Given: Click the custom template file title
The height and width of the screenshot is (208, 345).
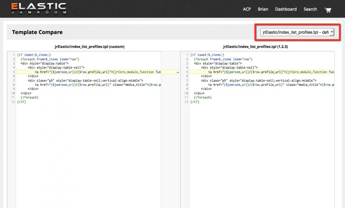Looking at the screenshot, I should (x=89, y=47).
